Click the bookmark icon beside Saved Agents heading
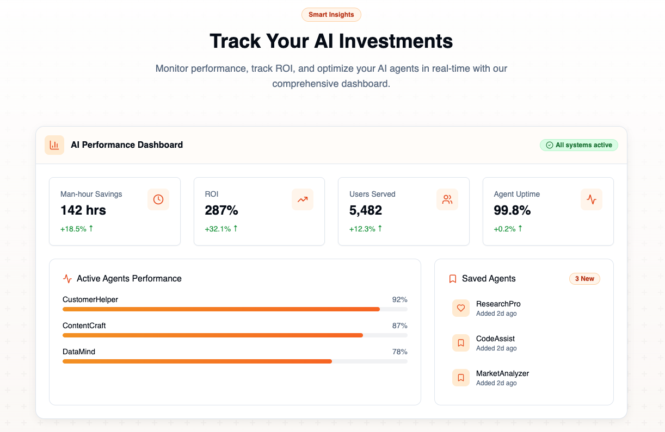 [453, 279]
